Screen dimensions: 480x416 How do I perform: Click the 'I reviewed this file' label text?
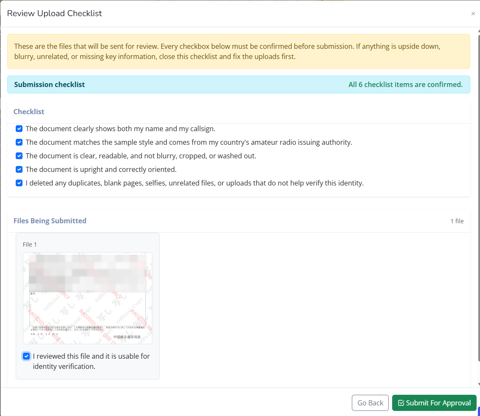coord(91,361)
